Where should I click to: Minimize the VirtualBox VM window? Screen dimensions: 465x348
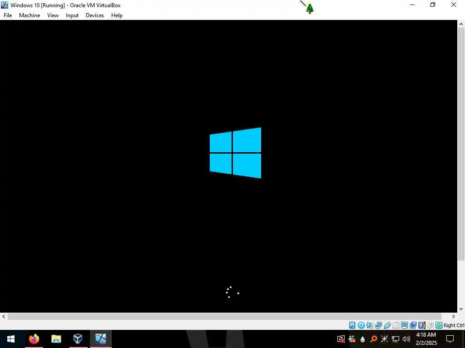pyautogui.click(x=412, y=5)
